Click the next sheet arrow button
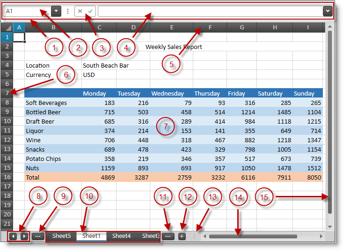This screenshot has width=343, height=250. (x=24, y=236)
